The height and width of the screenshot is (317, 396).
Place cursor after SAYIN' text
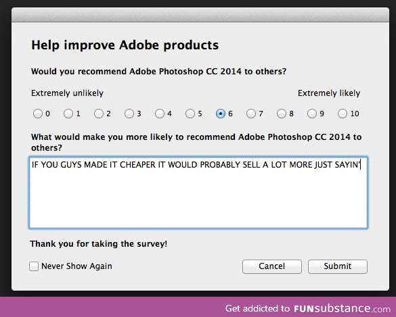tap(361, 165)
